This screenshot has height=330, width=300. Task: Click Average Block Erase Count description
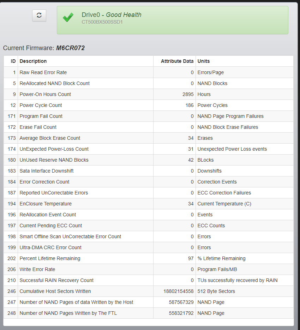[x=50, y=138]
